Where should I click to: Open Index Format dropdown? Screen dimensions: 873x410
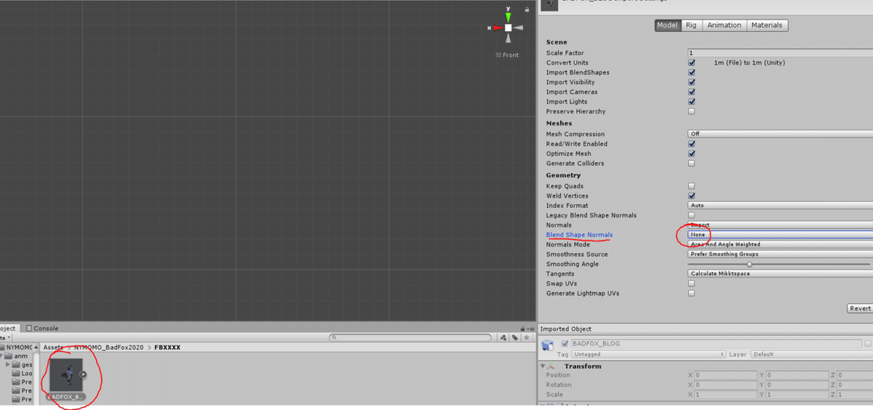(x=780, y=206)
